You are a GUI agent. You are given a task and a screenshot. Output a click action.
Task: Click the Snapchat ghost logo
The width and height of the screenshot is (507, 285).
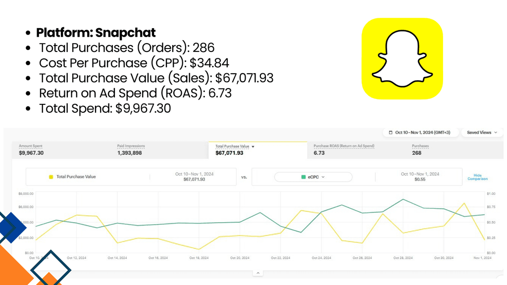tap(402, 58)
